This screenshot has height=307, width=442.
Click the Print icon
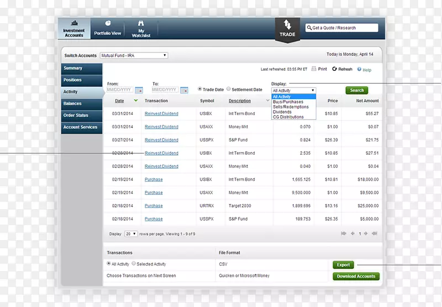pos(314,69)
